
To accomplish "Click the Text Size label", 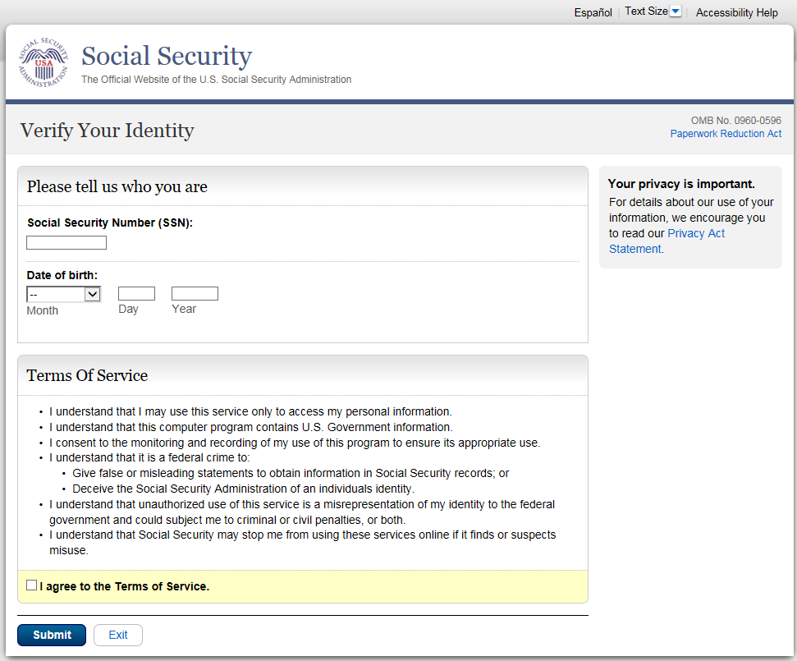I will (646, 11).
